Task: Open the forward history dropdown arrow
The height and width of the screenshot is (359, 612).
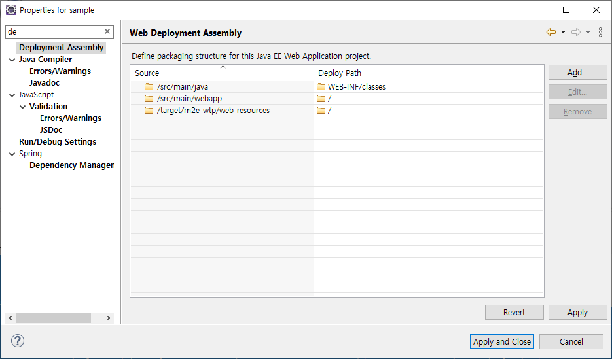Action: click(588, 32)
